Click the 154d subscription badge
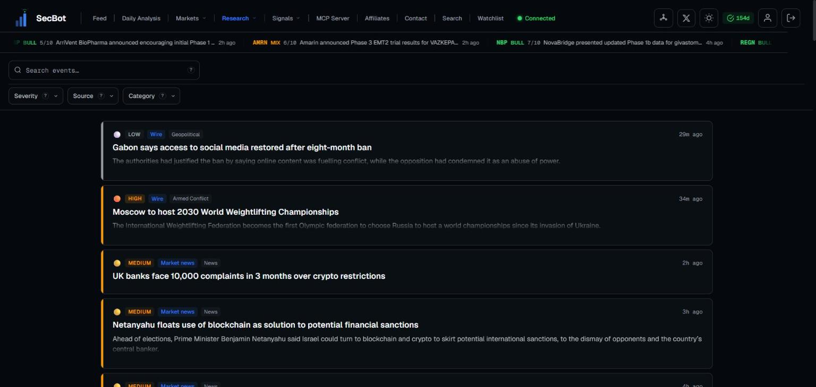The height and width of the screenshot is (387, 816). pyautogui.click(x=738, y=18)
